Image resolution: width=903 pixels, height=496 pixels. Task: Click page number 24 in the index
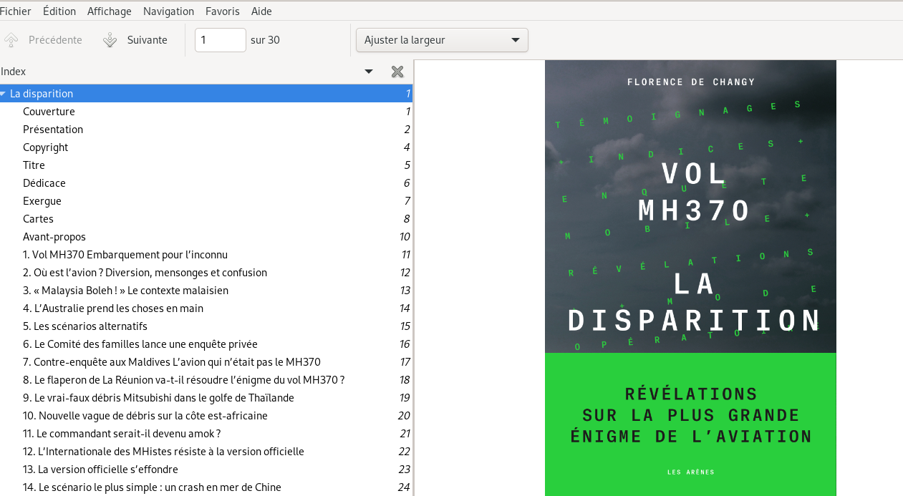pos(405,487)
